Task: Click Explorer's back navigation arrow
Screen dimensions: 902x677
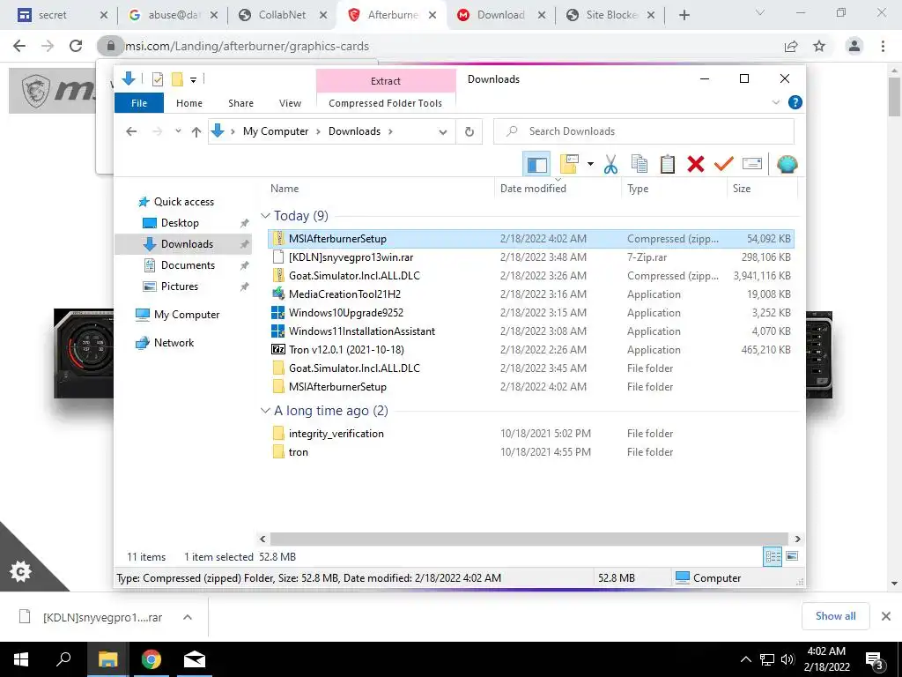Action: (x=131, y=132)
